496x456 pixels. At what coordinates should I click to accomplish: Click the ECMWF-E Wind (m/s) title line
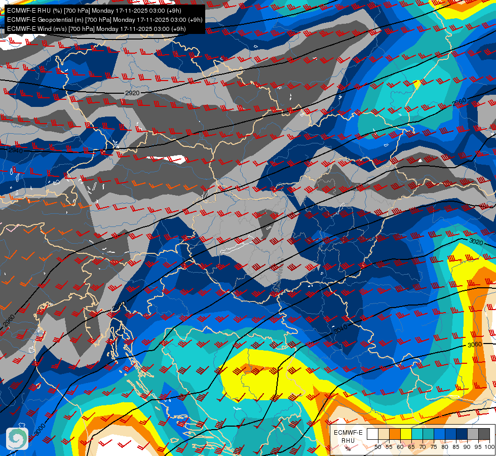(96, 29)
